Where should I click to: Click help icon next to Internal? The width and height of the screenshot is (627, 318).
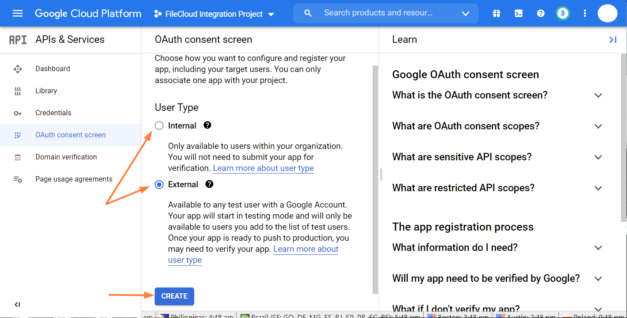click(x=207, y=125)
